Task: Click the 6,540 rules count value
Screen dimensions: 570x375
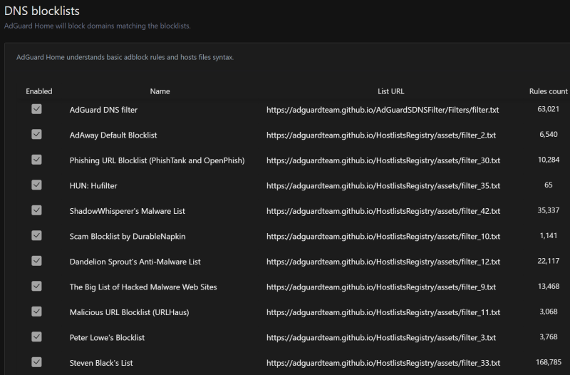Action: [x=548, y=134]
